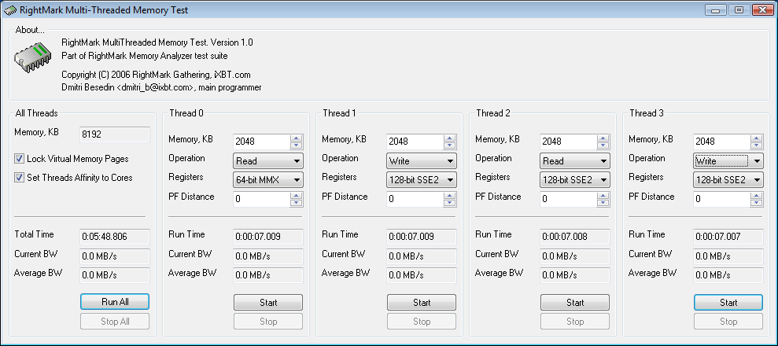
Task: Click Thread 0 PF Distance input field
Action: tap(261, 199)
